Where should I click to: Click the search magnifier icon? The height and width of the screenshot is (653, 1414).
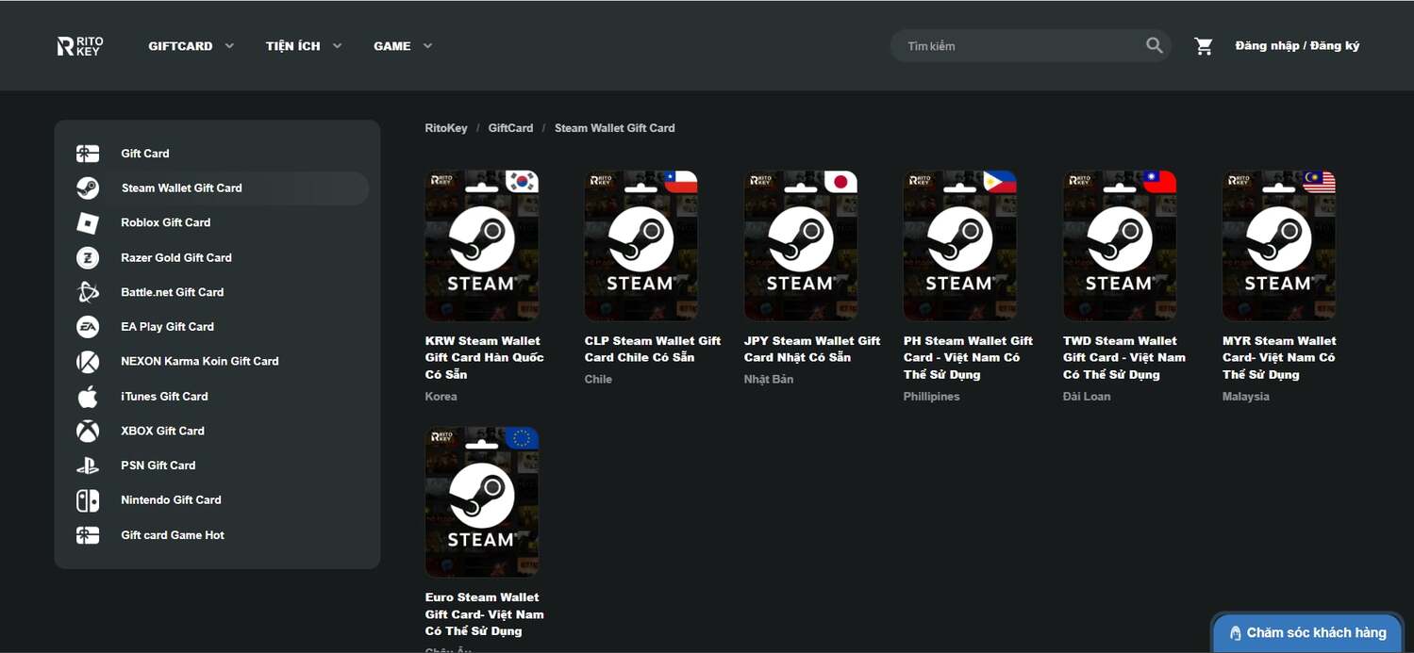1154,45
